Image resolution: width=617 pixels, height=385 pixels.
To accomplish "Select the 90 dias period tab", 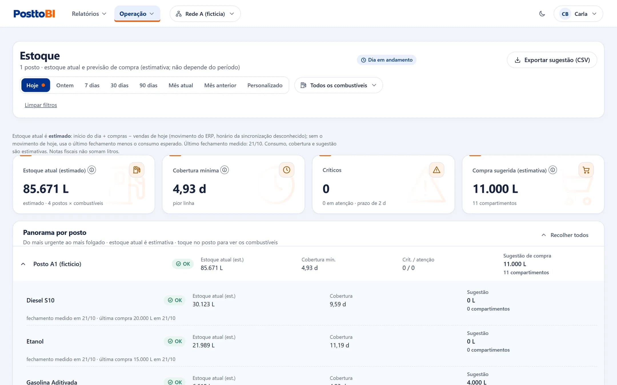I will [x=148, y=85].
